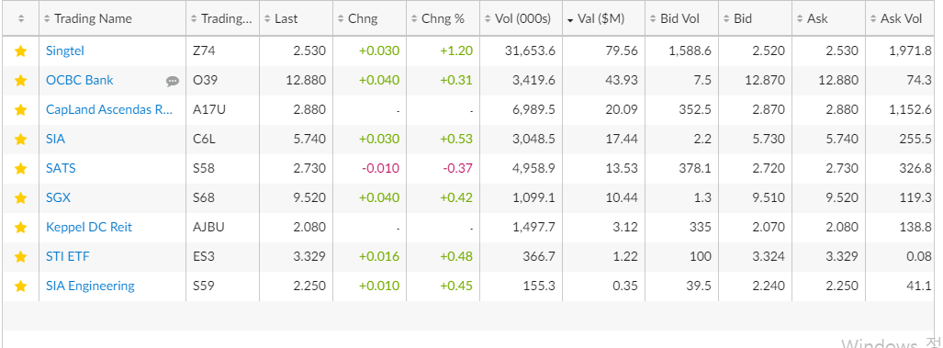Toggle the SIA Engineering star
The width and height of the screenshot is (943, 348).
tap(20, 286)
